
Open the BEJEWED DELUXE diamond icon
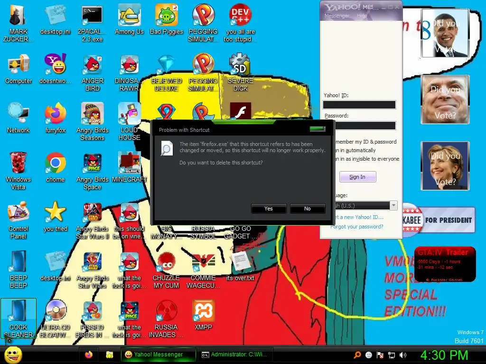point(167,73)
